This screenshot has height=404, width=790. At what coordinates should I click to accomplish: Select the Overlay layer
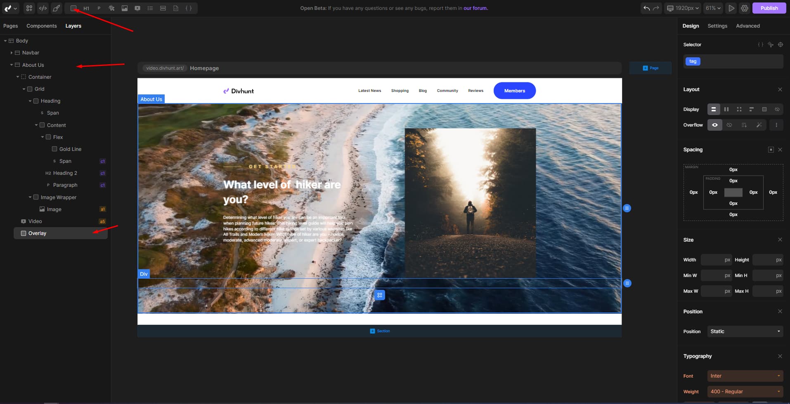tap(61, 233)
